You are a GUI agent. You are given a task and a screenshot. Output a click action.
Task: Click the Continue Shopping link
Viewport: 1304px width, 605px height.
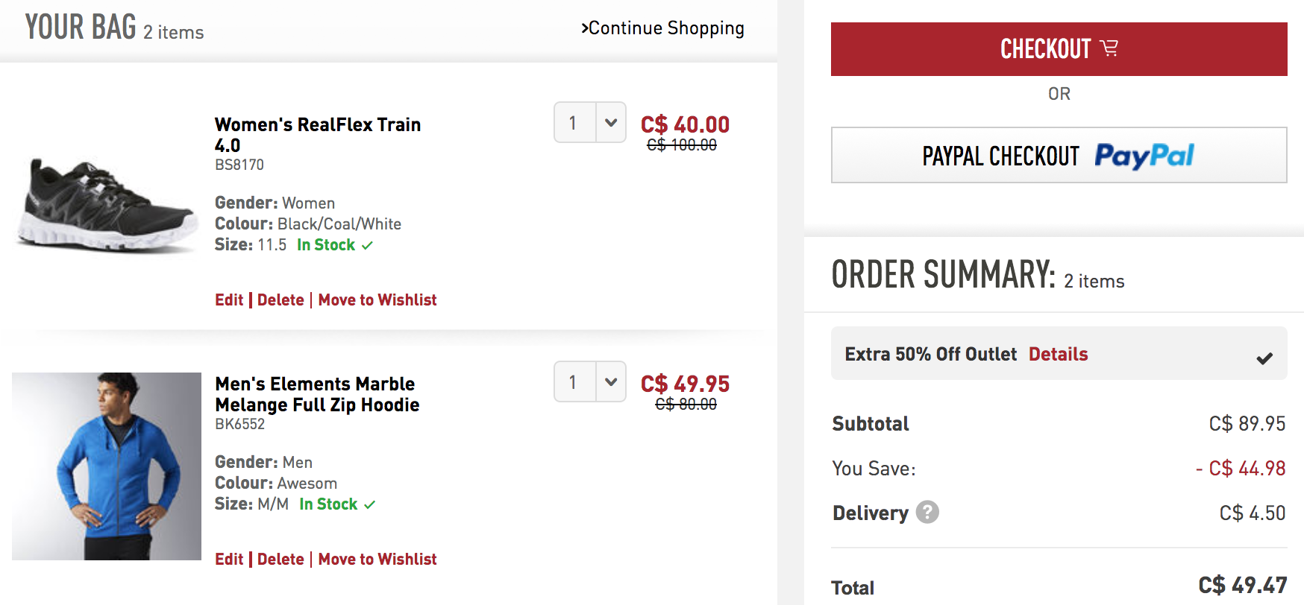[662, 28]
